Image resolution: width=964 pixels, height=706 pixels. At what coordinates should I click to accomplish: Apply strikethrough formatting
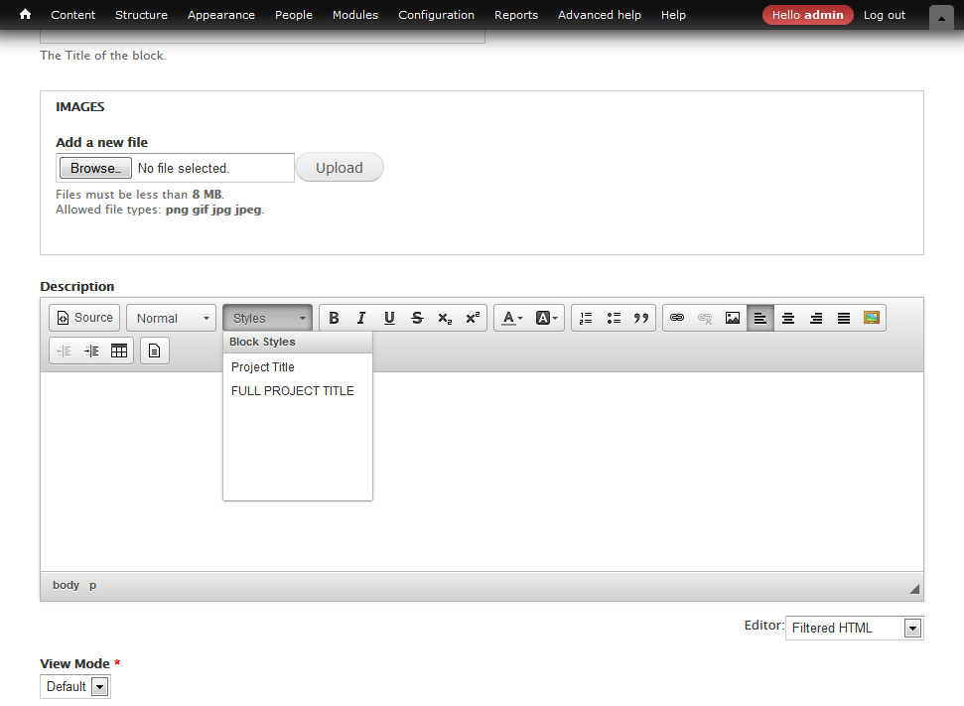[417, 318]
